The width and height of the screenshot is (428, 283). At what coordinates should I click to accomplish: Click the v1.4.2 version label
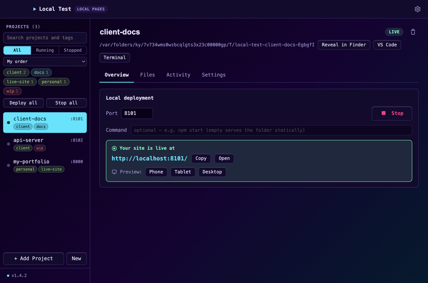pyautogui.click(x=19, y=276)
